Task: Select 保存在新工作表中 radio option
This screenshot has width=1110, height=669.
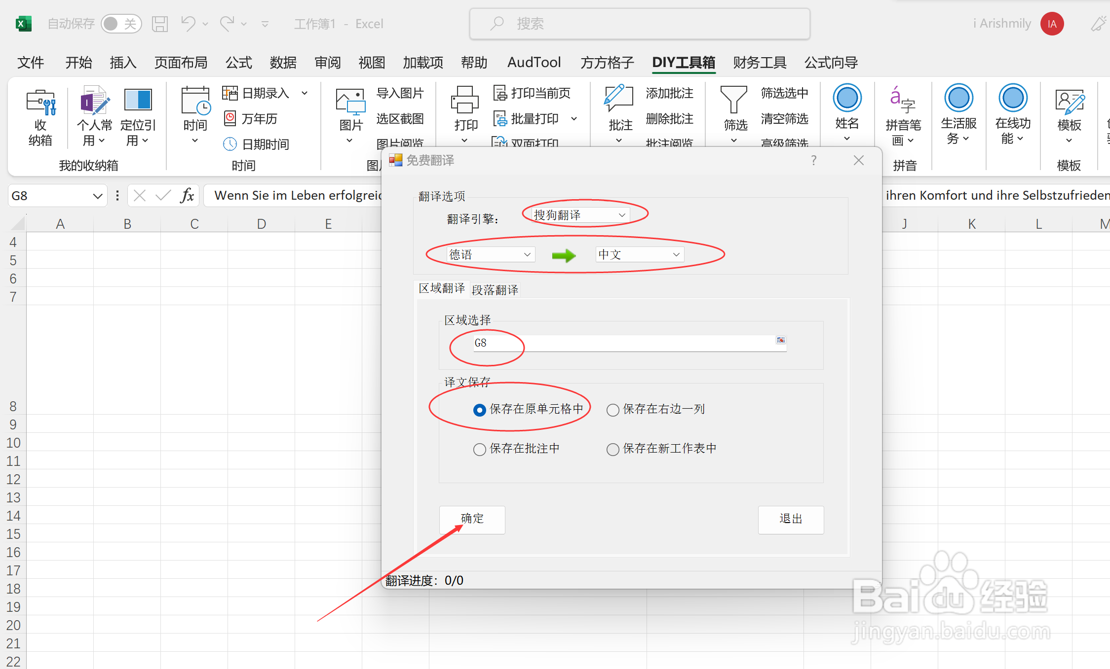Action: [613, 449]
